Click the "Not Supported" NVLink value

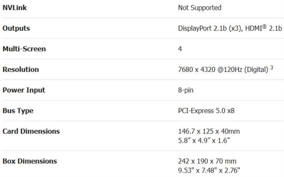click(200, 8)
